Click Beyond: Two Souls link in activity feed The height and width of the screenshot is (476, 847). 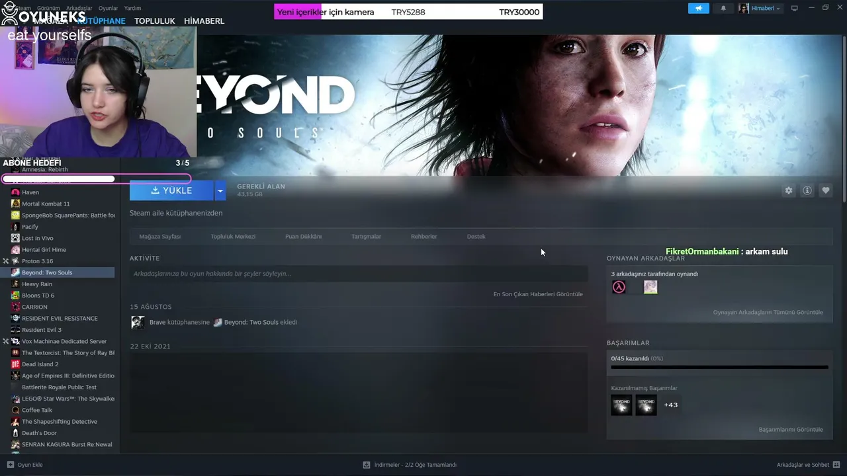pos(251,323)
